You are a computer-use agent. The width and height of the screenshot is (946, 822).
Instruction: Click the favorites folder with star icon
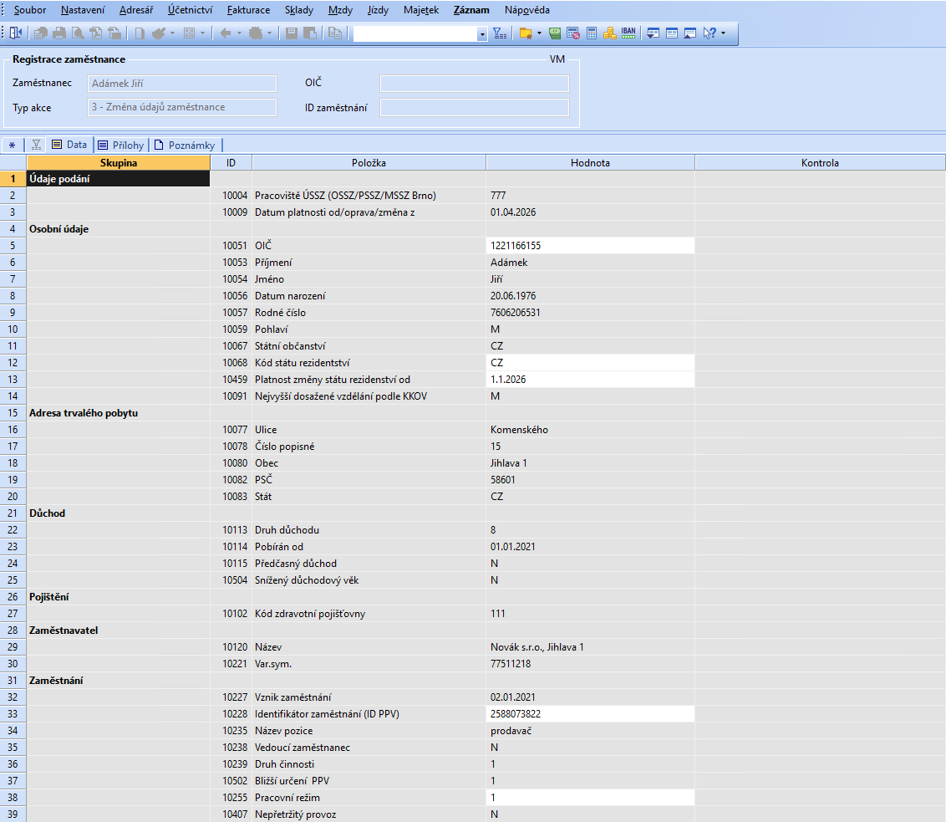tap(525, 33)
